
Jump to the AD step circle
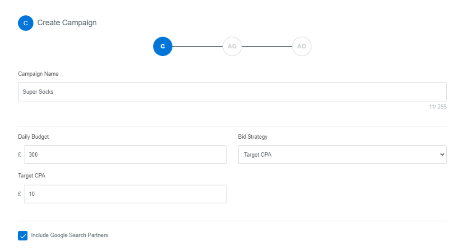click(301, 46)
